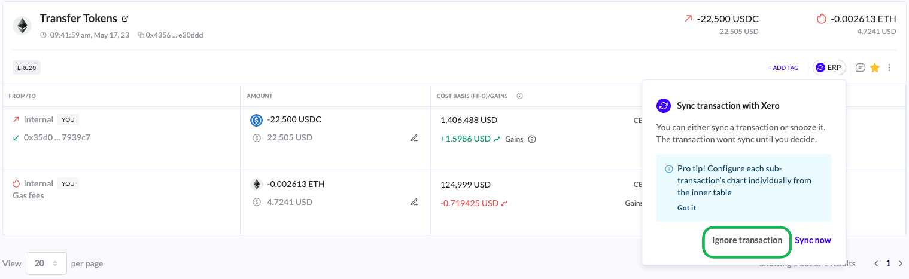The width and height of the screenshot is (909, 279).
Task: Go to the previous page using the left chevron
Action: pos(876,263)
